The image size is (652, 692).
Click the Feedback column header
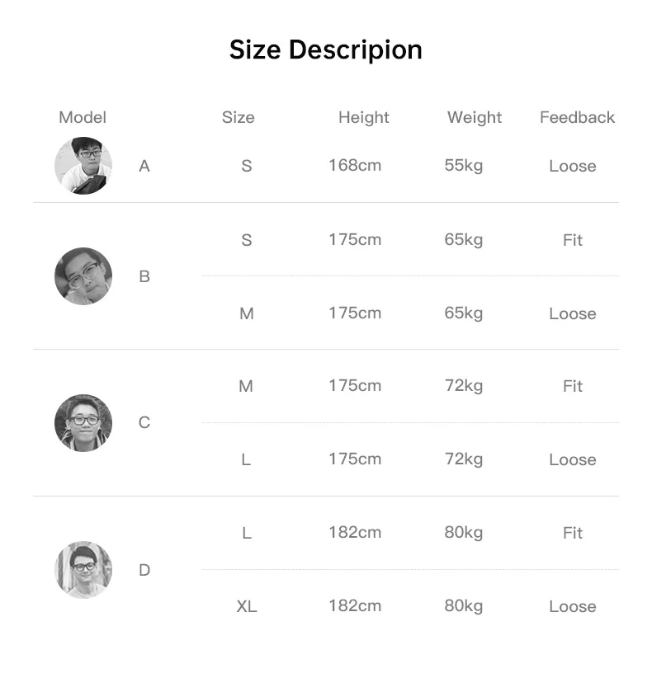click(577, 117)
